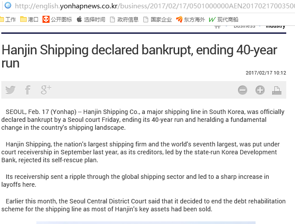
Task: Click the Industry breadcrumb link
Action: click(x=275, y=26)
